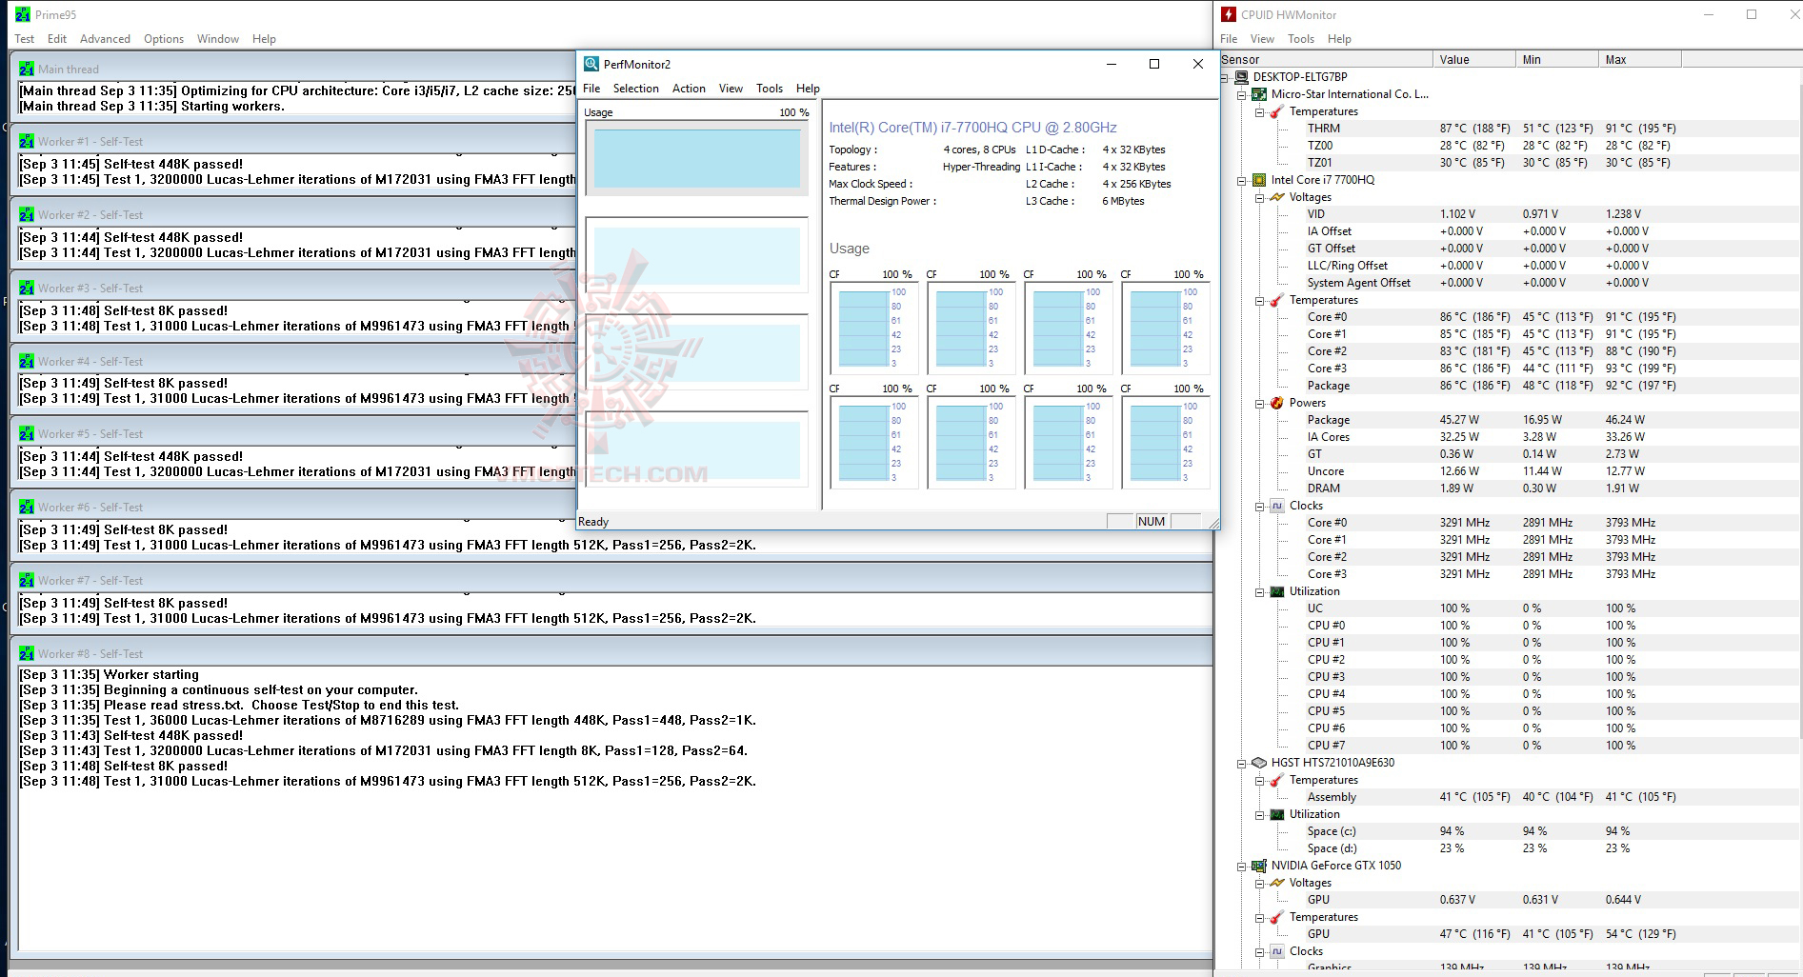Collapse the NVIDIA GeForce GTX 1050 node
1803x977 pixels.
click(1242, 866)
